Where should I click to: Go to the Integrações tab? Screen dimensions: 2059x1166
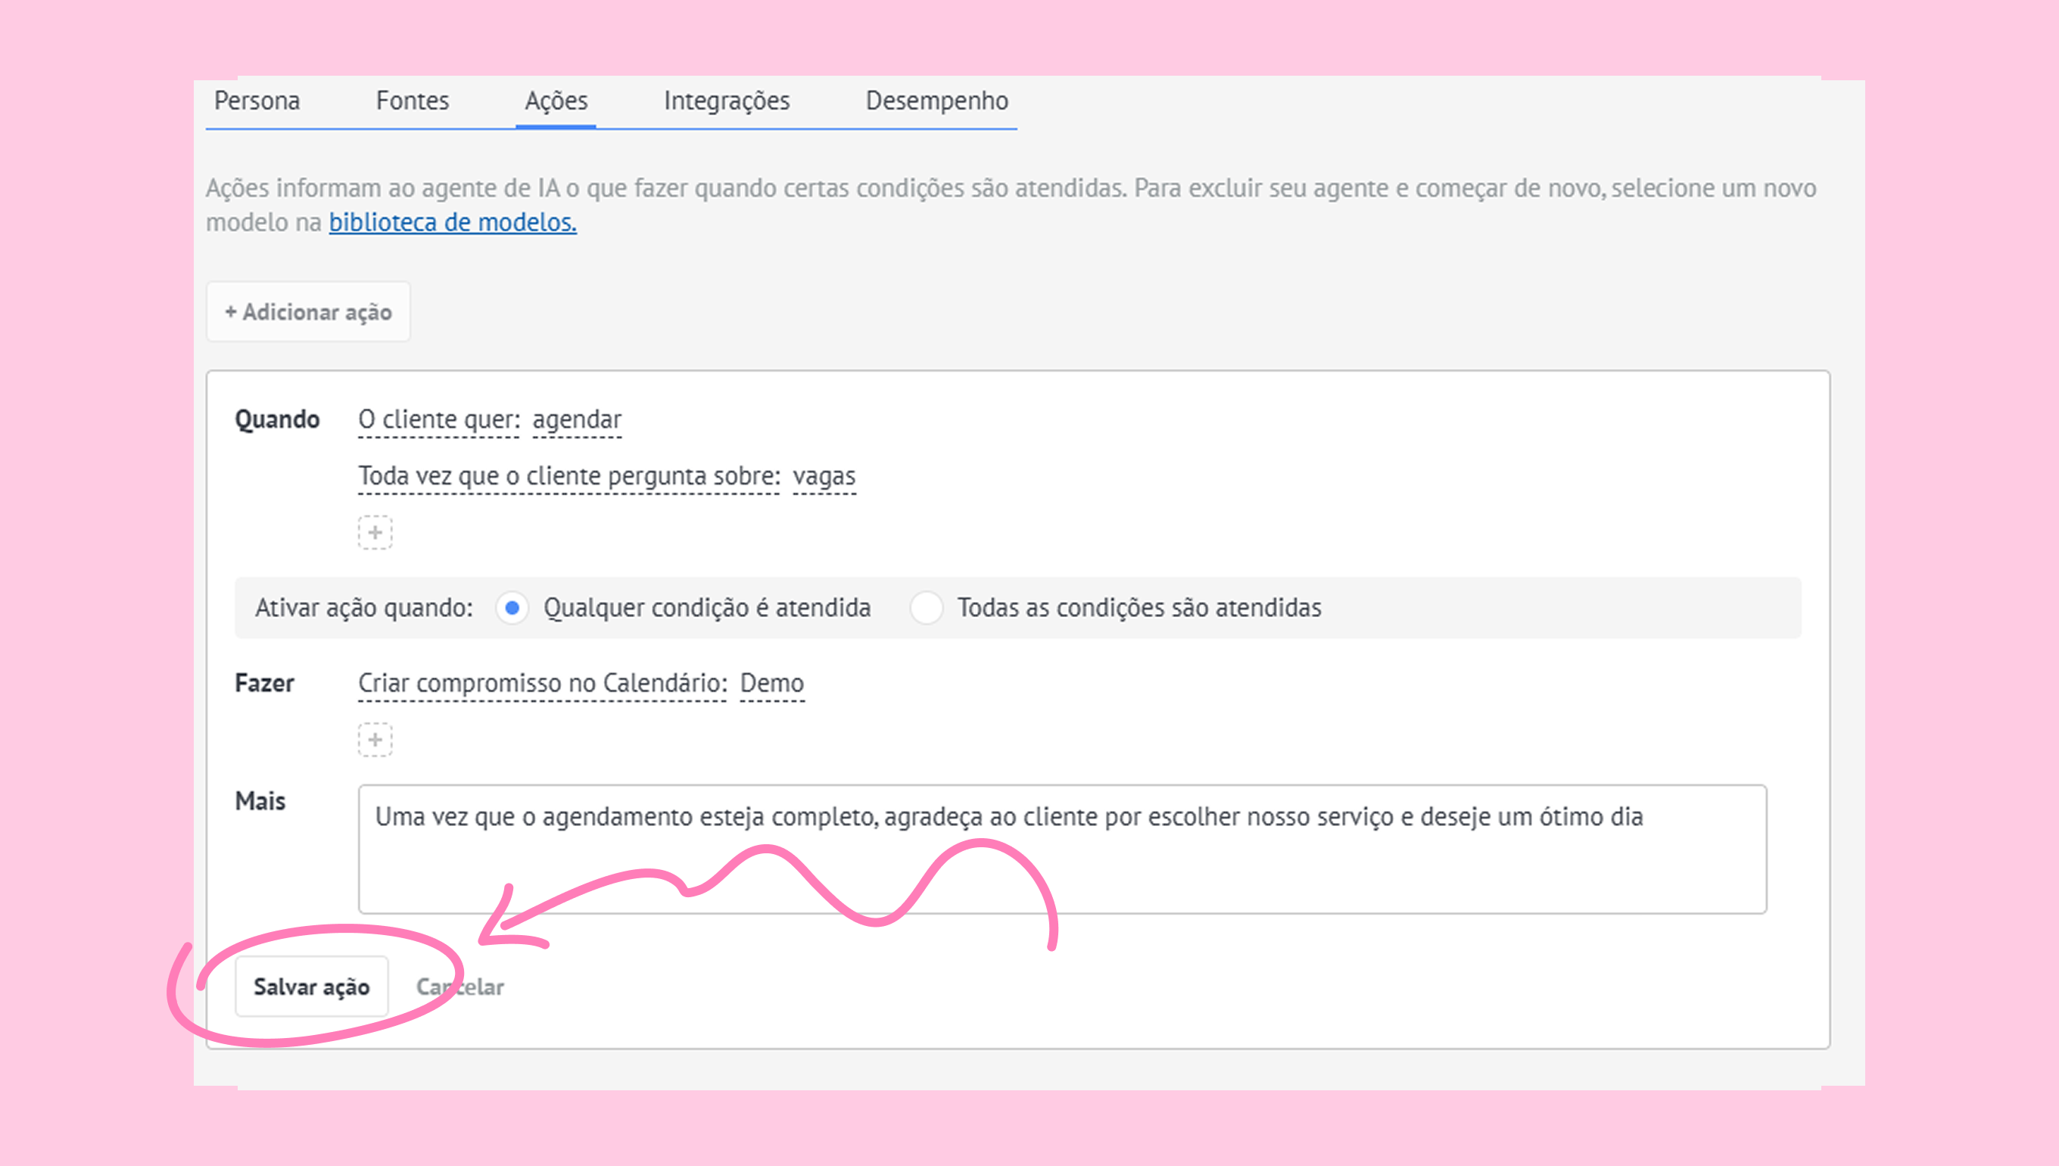pos(726,101)
